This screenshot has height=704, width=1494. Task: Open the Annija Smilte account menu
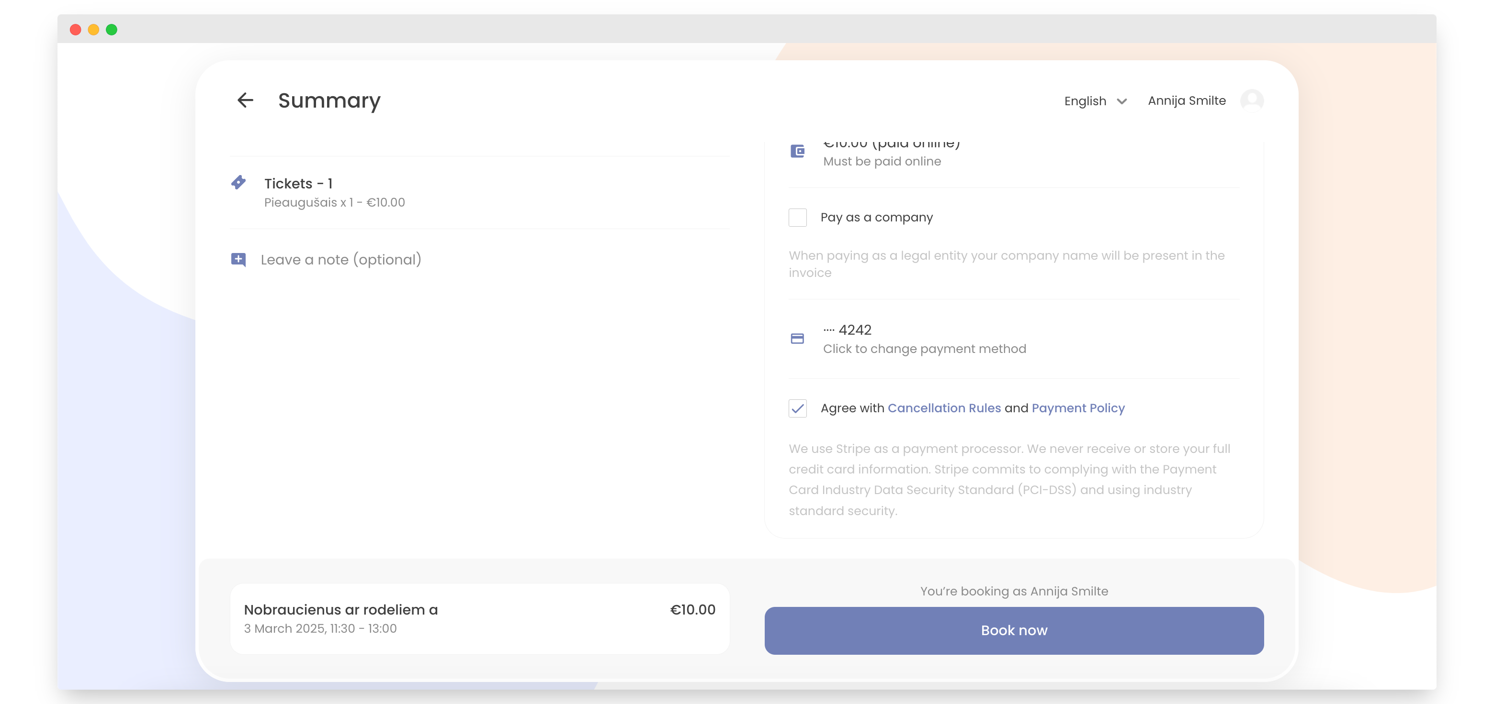pyautogui.click(x=1187, y=101)
